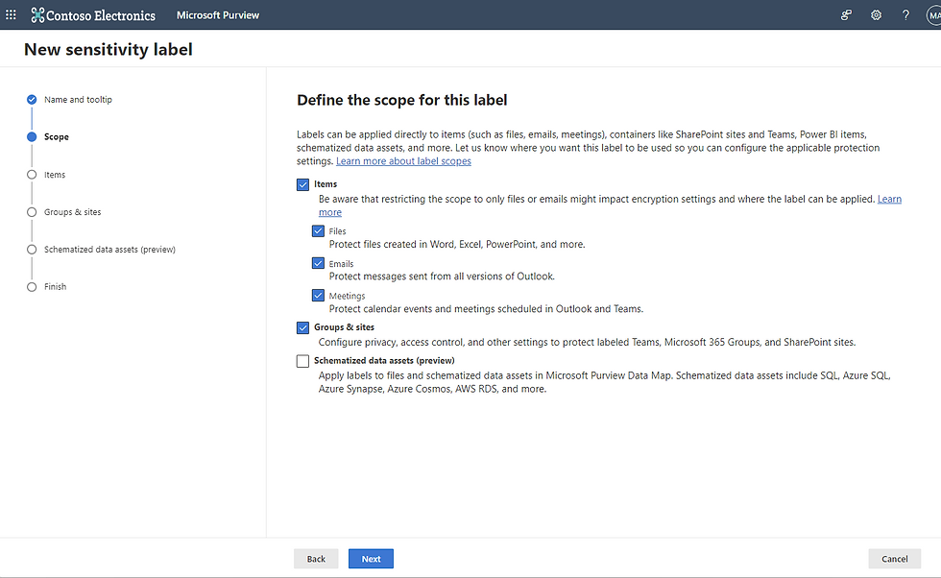
Task: Uncheck the Emails checkbox
Action: (318, 263)
